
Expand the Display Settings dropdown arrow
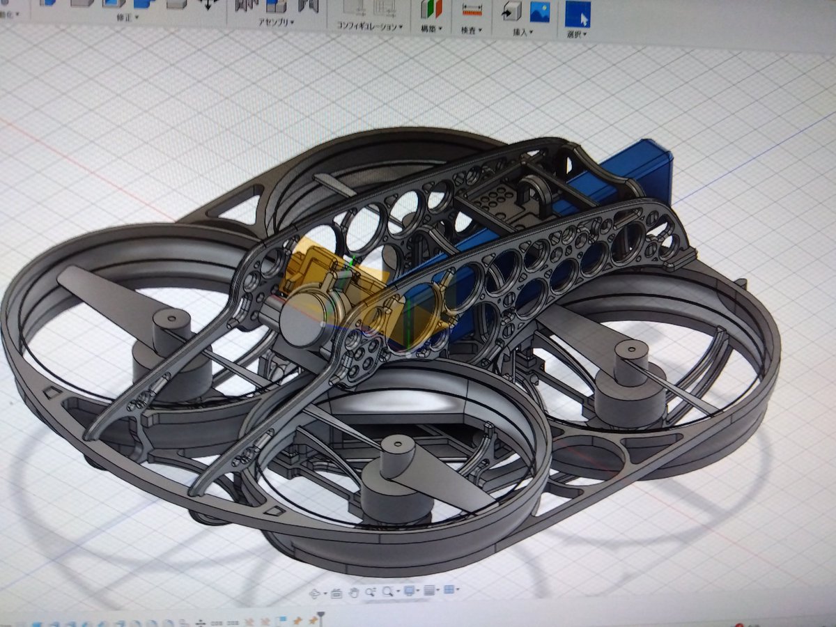pyautogui.click(x=418, y=590)
